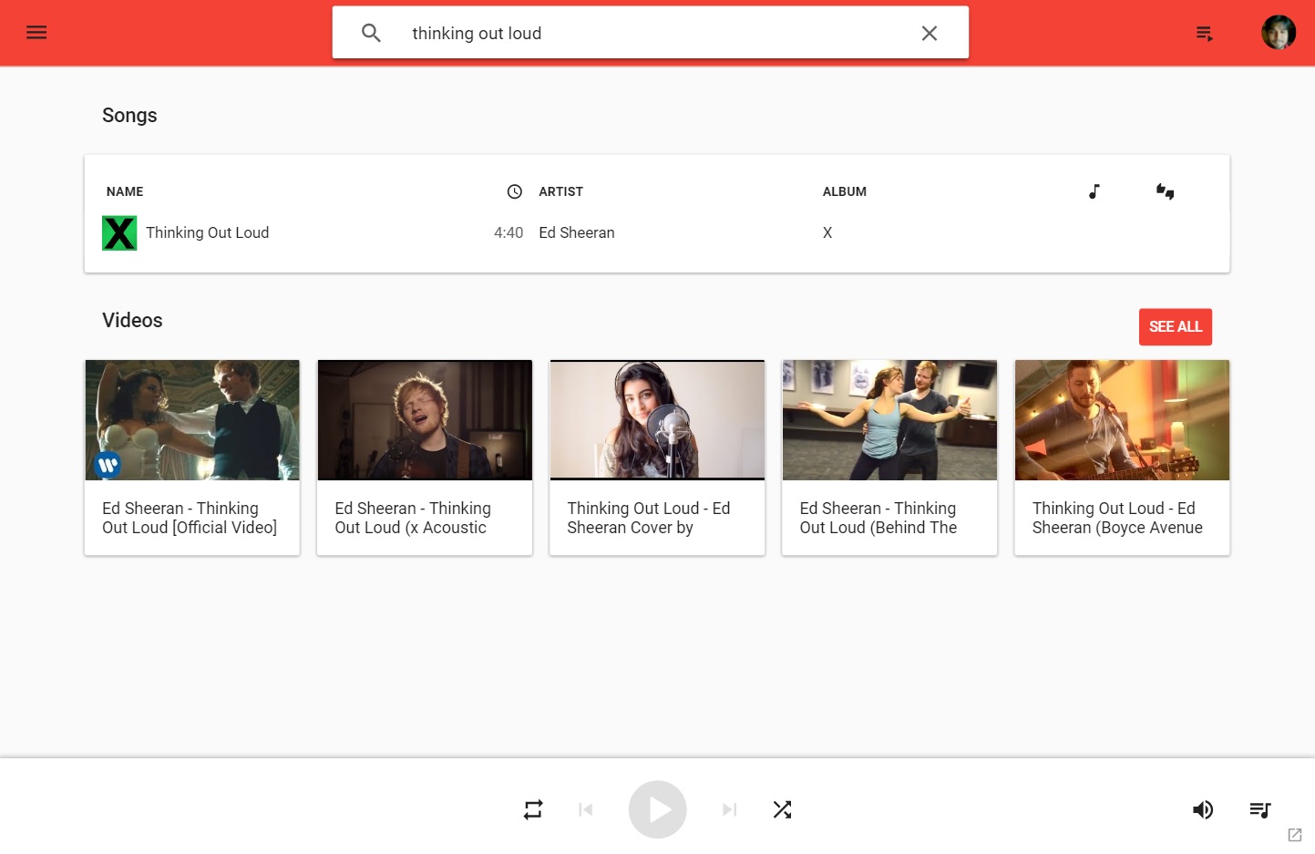This screenshot has width=1315, height=854.
Task: Click the SEE ALL videos button
Action: [1176, 326]
